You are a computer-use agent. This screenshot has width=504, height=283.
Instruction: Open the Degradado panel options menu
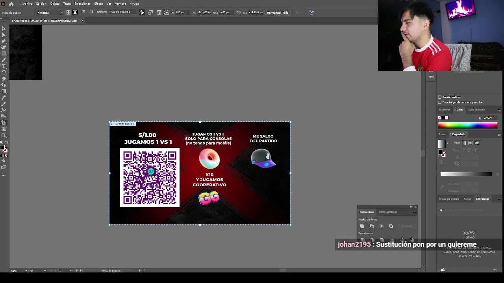499,134
